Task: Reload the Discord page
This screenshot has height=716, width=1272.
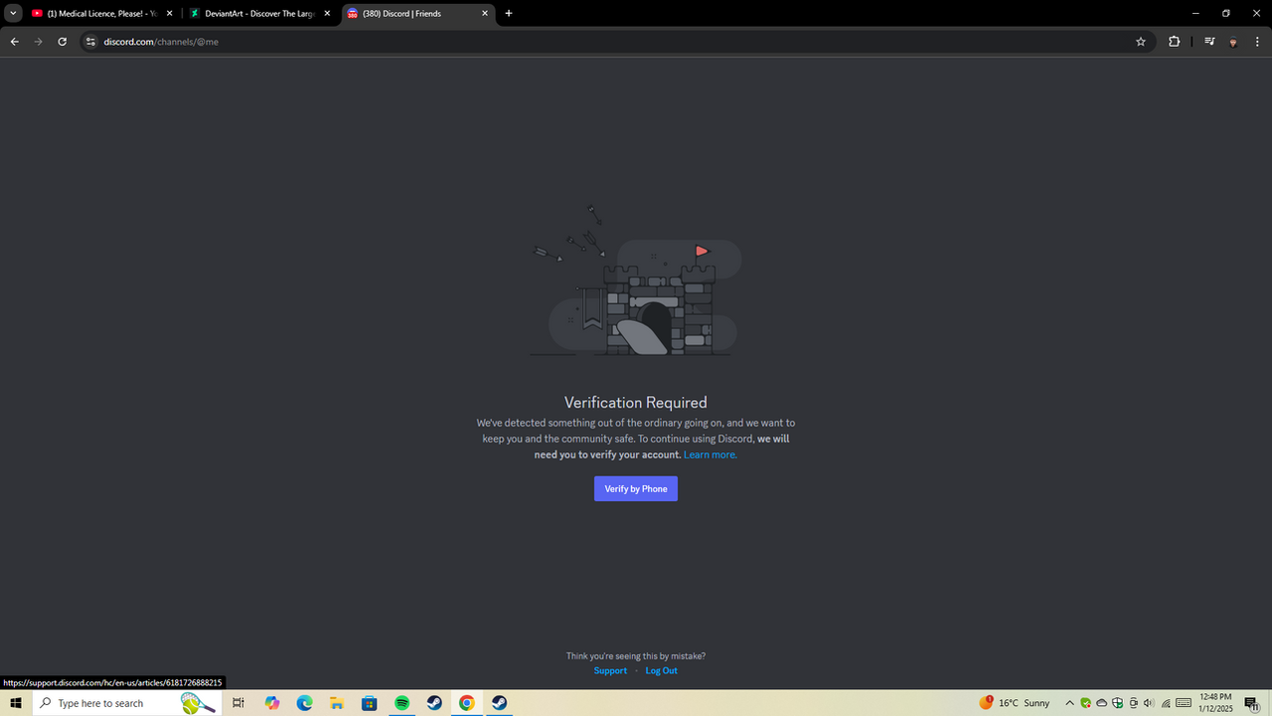Action: tap(62, 42)
